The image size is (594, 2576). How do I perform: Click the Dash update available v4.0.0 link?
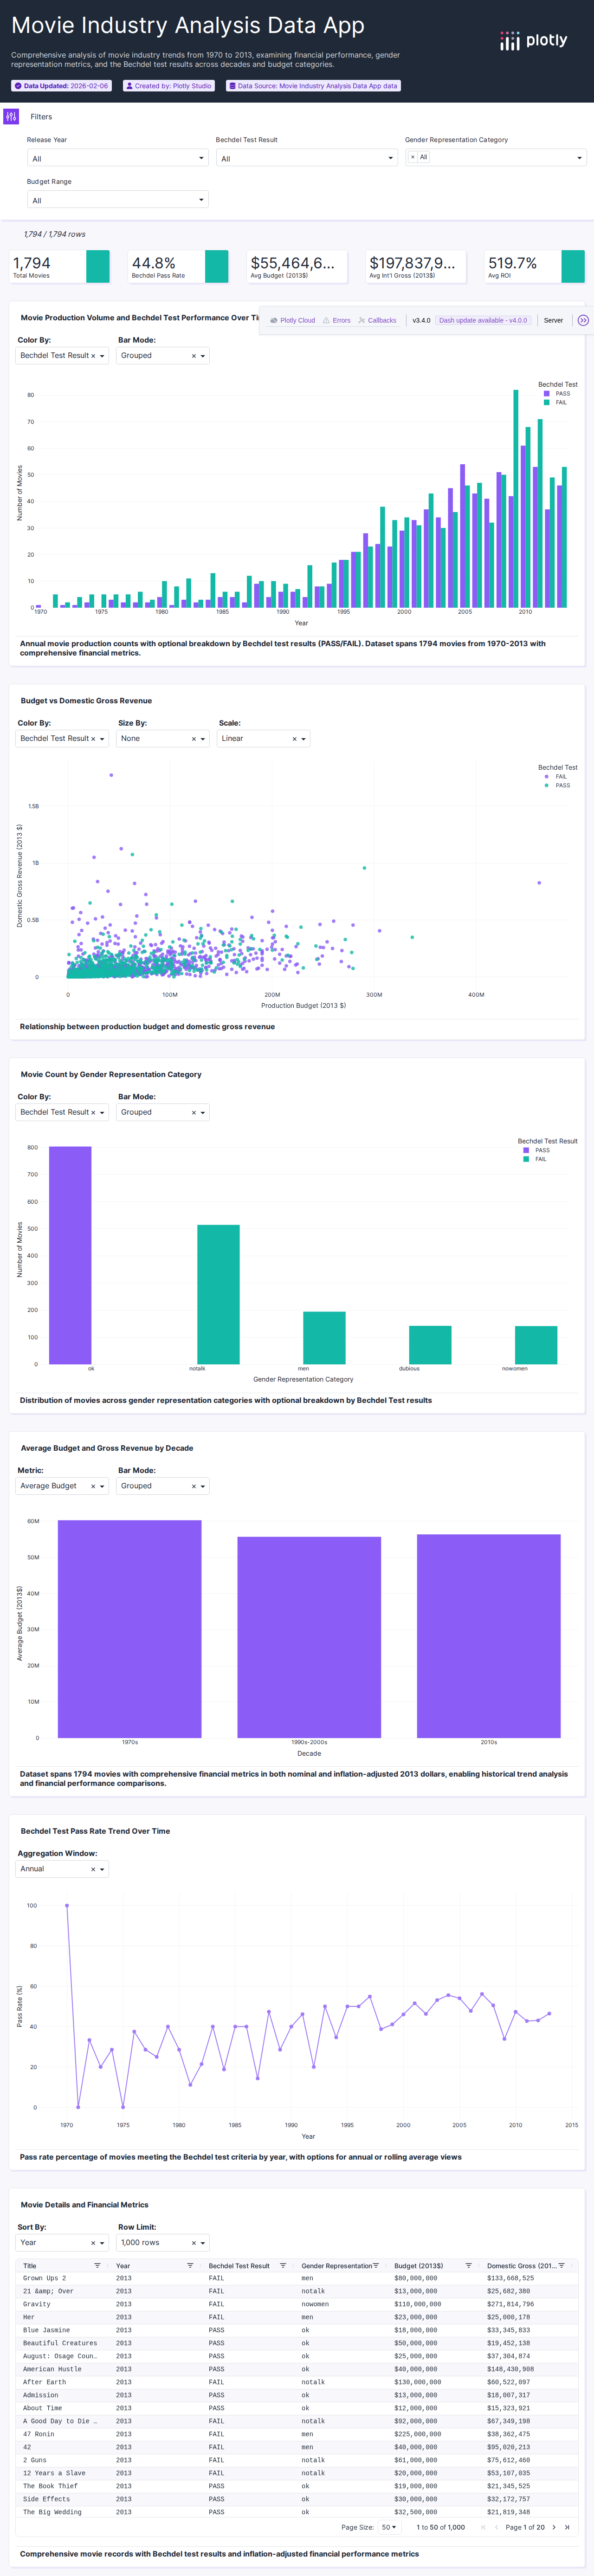pyautogui.click(x=483, y=321)
